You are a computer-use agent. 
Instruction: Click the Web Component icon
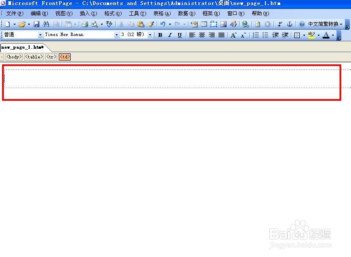pyautogui.click(x=194, y=24)
